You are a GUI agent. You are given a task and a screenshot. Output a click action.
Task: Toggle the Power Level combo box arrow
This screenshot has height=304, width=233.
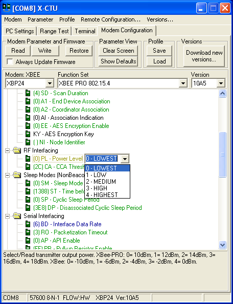[x=125, y=159]
